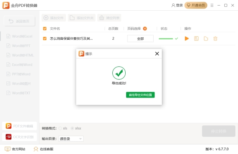Click 清空列表 toolbar button
This screenshot has height=154, width=238.
[109, 18]
